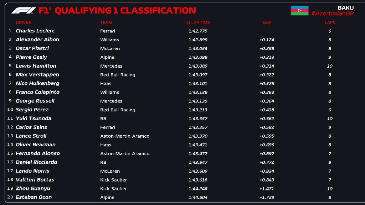
Task: Click the BAKU location label
Action: click(x=345, y=7)
